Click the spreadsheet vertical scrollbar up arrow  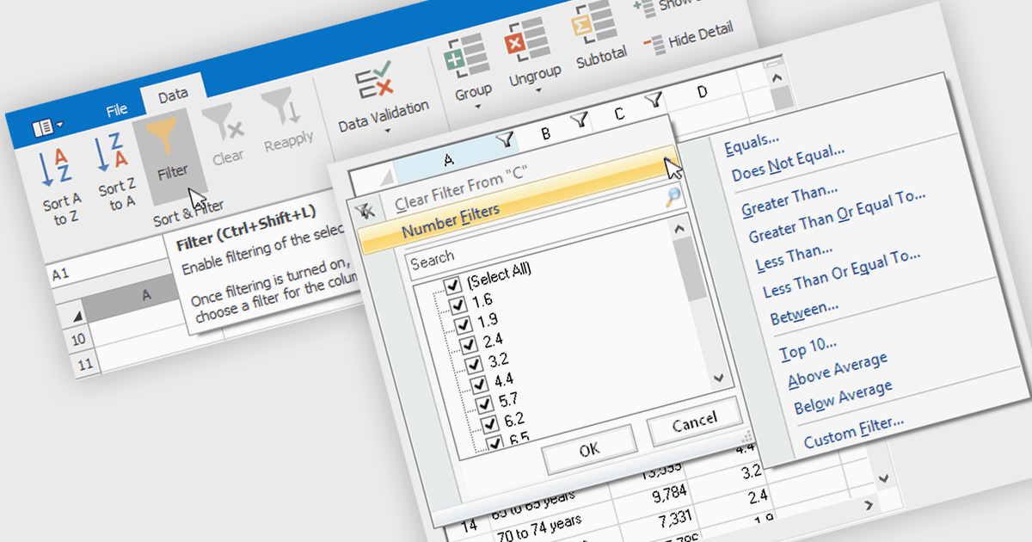pyautogui.click(x=778, y=78)
